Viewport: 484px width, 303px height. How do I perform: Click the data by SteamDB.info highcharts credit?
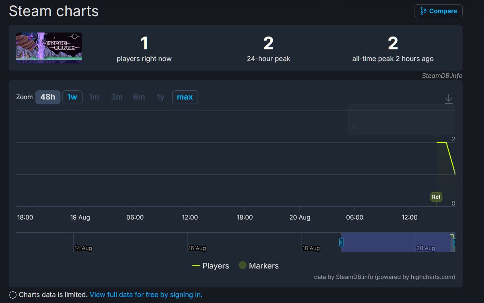click(x=385, y=277)
